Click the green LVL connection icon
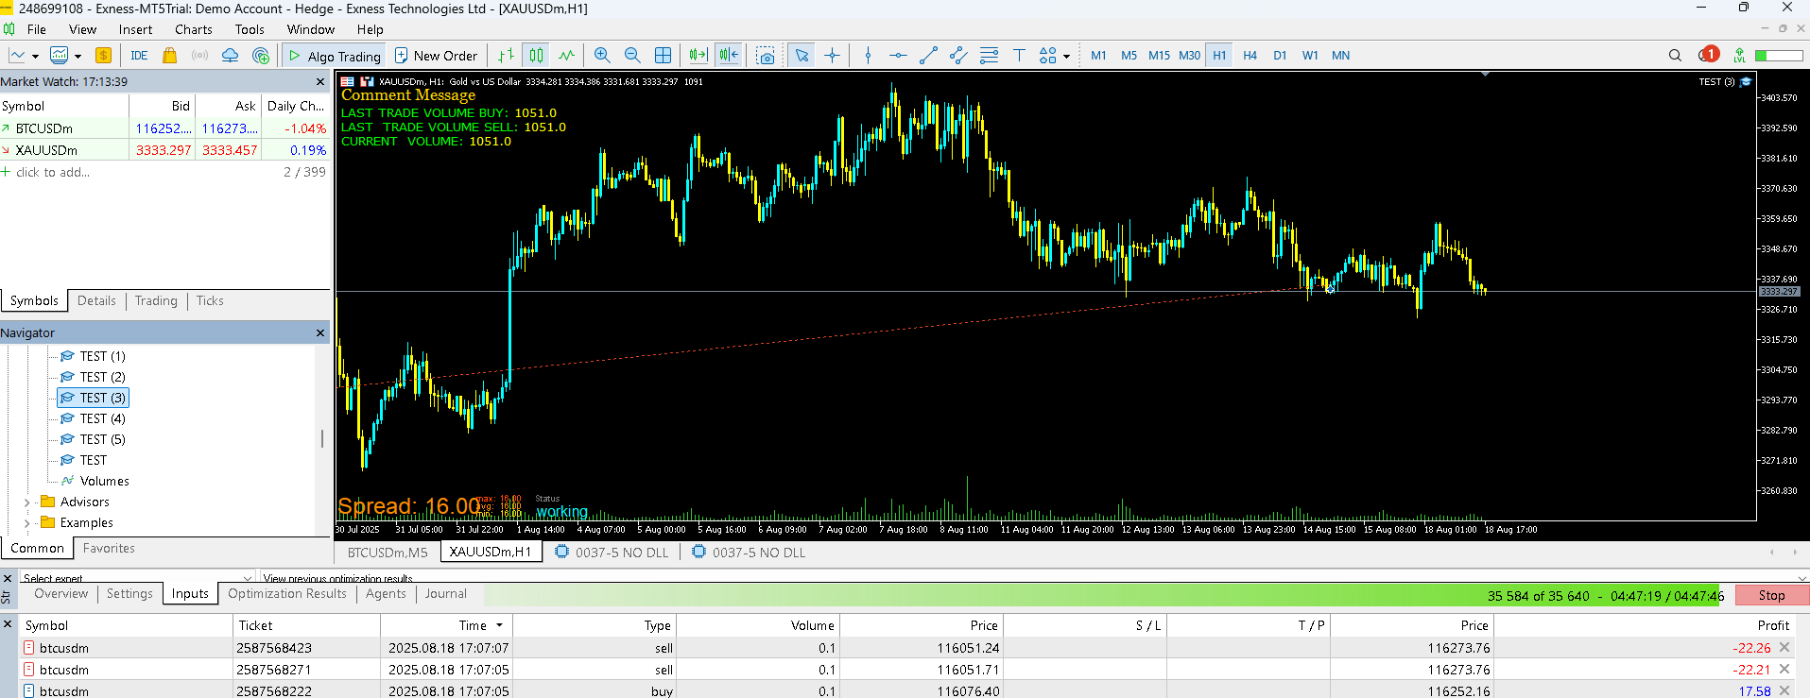The width and height of the screenshot is (1810, 698). [1739, 56]
